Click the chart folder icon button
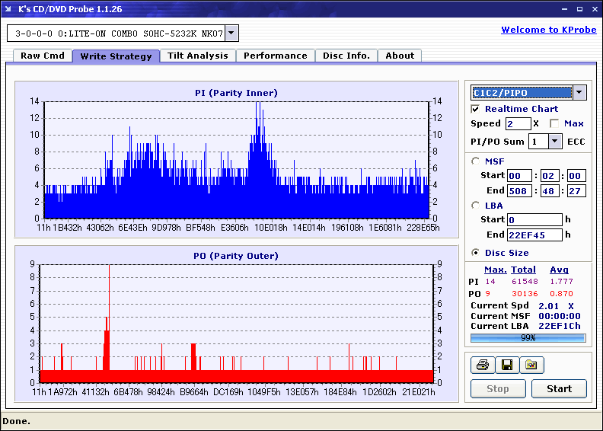This screenshot has width=603, height=431. coord(531,366)
